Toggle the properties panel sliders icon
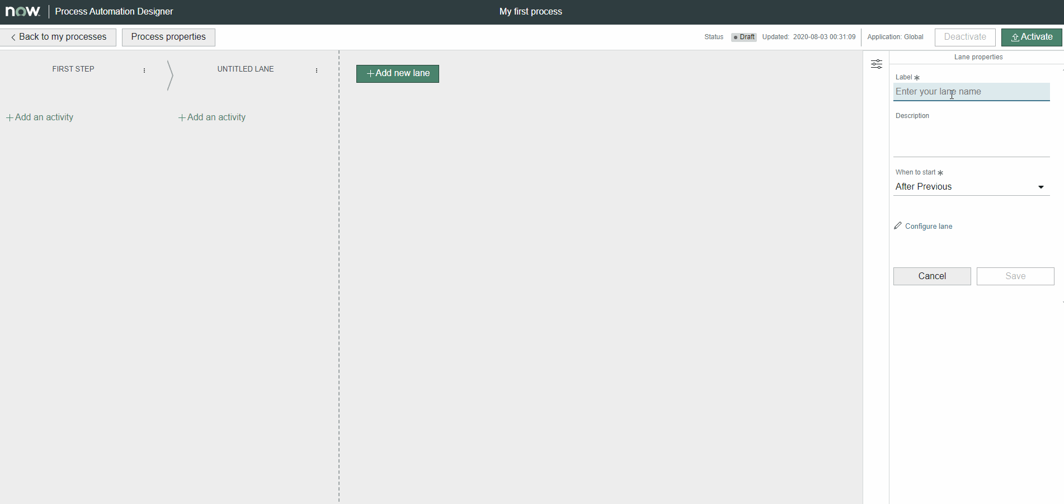The image size is (1064, 504). (x=877, y=64)
